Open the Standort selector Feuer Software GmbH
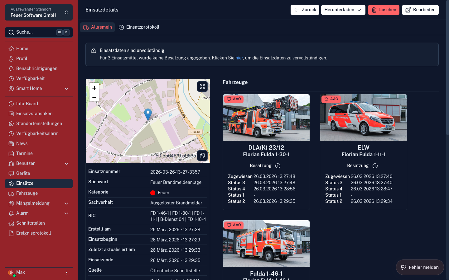 pyautogui.click(x=39, y=12)
